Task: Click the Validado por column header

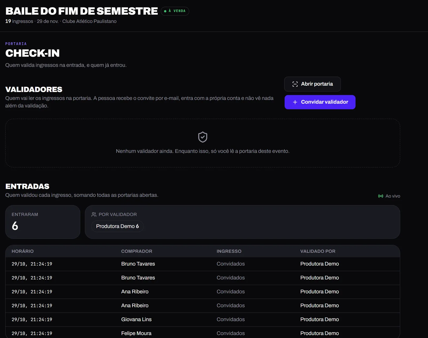Action: point(318,251)
